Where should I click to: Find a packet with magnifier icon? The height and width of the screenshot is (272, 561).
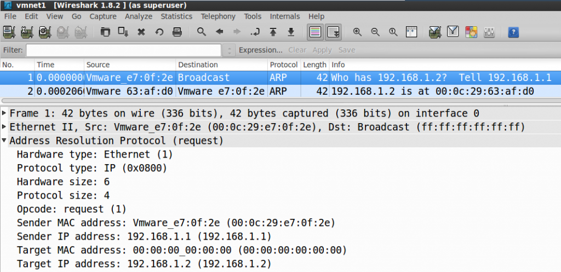point(202,32)
